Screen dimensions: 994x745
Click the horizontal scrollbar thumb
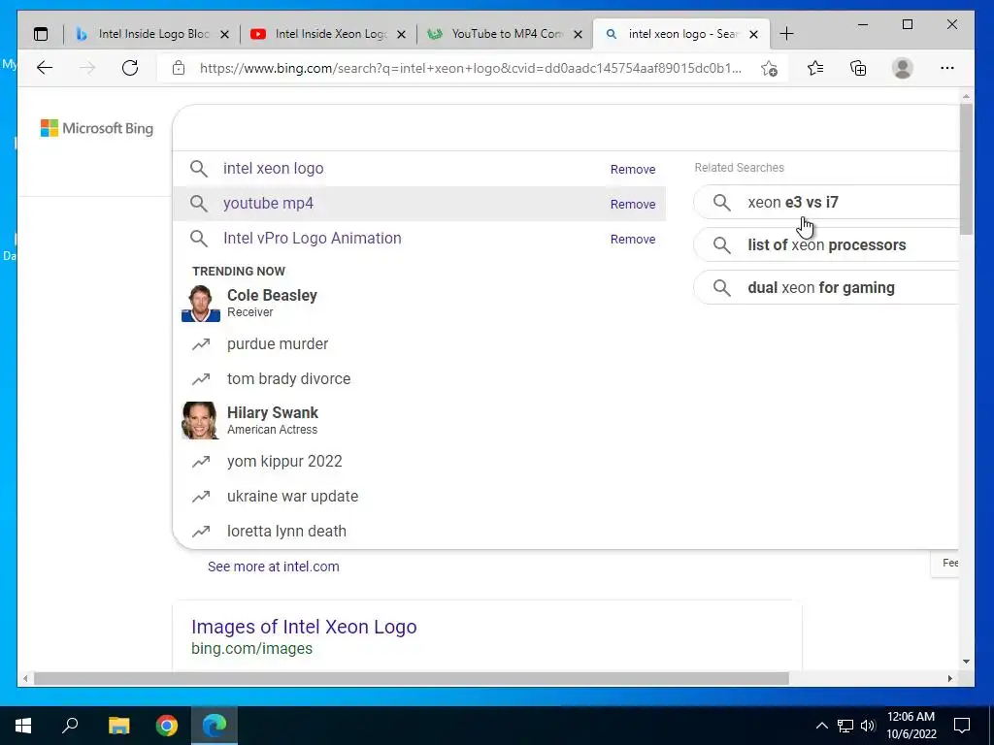click(411, 678)
